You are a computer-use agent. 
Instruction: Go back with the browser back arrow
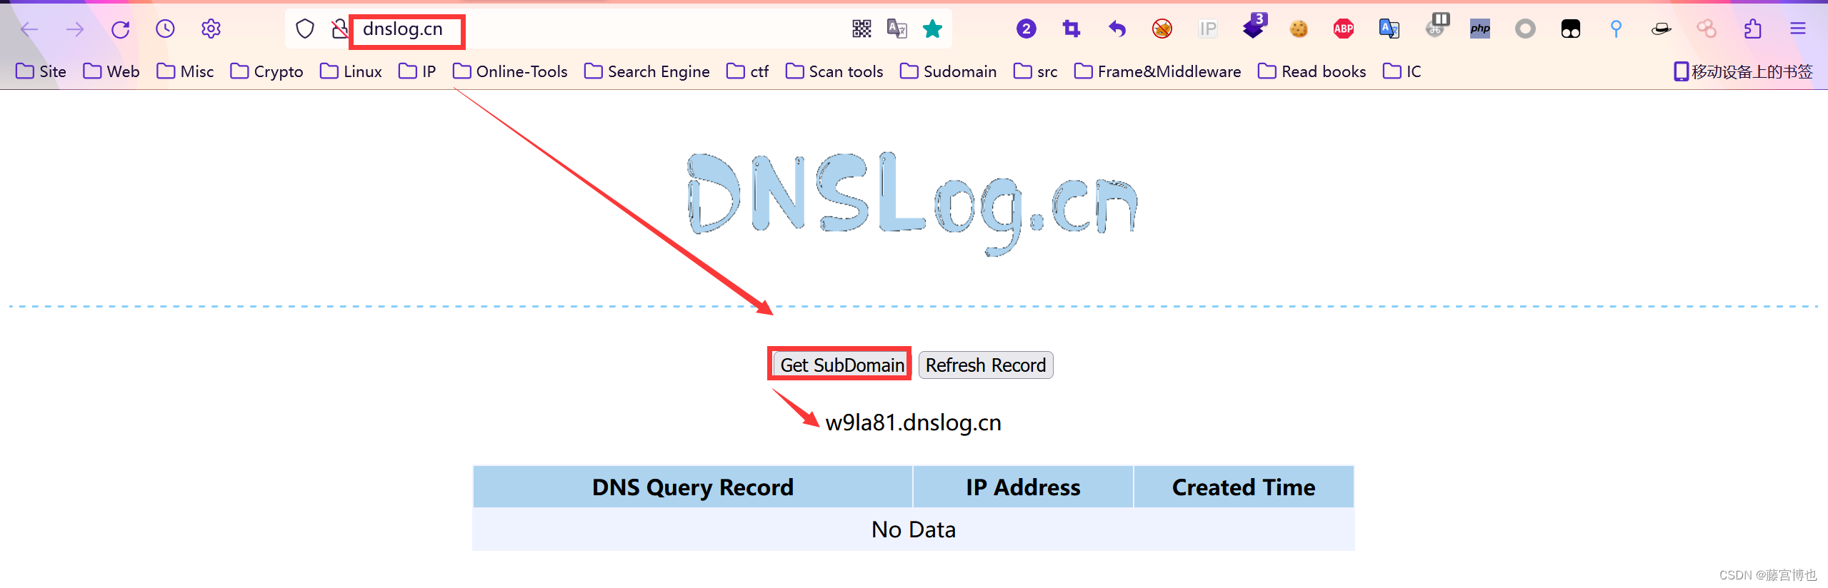29,29
